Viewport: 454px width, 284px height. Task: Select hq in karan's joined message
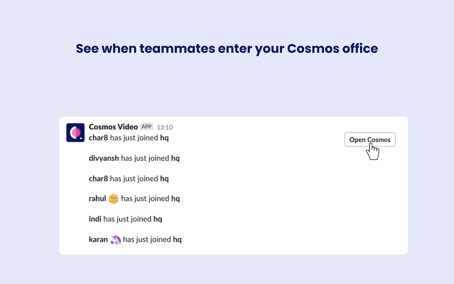coord(177,239)
